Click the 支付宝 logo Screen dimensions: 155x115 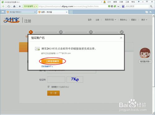click(11, 20)
